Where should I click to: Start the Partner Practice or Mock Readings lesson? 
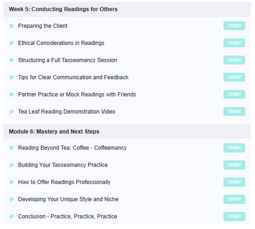(234, 95)
